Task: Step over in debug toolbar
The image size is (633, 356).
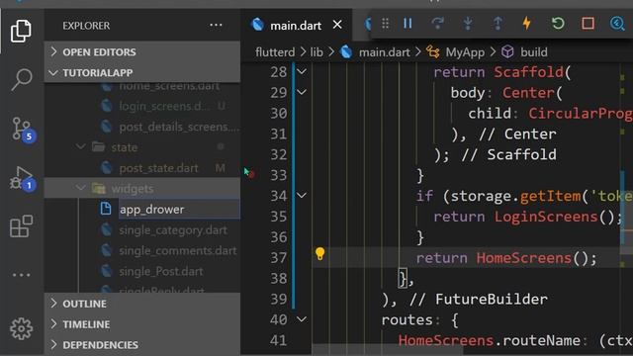Action: point(437,24)
